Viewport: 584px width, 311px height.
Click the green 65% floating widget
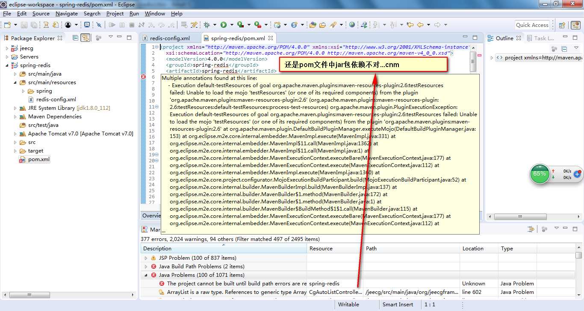point(540,174)
